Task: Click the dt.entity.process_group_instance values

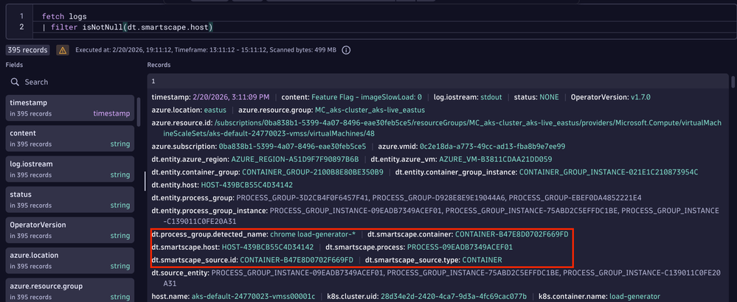Action: pyautogui.click(x=441, y=216)
